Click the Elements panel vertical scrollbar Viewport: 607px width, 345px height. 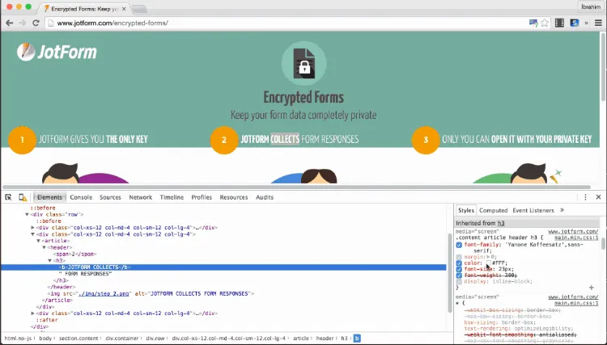pos(449,272)
